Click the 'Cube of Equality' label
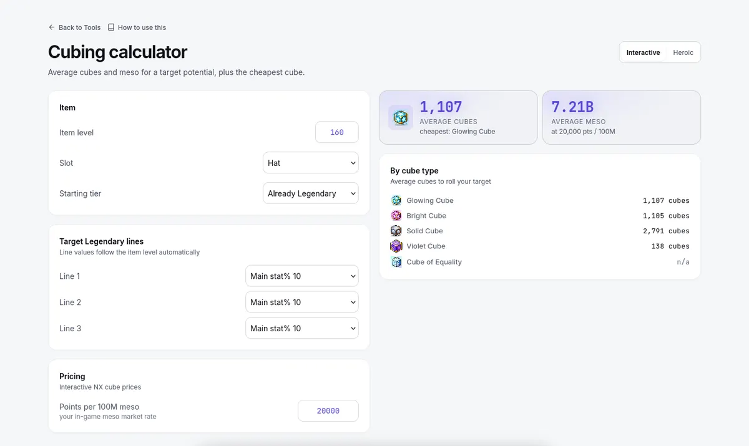The height and width of the screenshot is (446, 749). click(434, 262)
